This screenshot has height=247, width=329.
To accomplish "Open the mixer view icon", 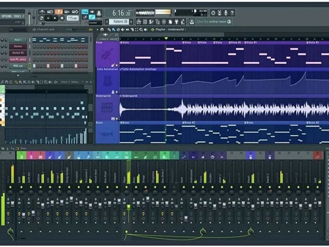I will 164,22.
